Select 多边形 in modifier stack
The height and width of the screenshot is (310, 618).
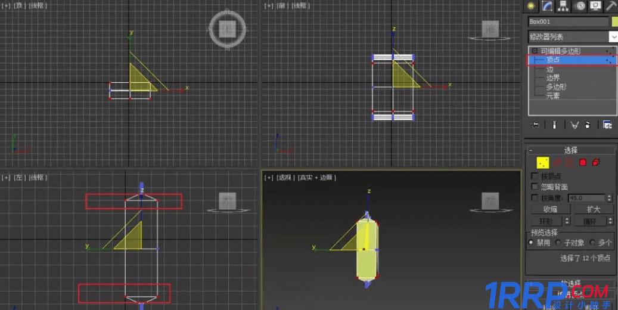pos(556,86)
